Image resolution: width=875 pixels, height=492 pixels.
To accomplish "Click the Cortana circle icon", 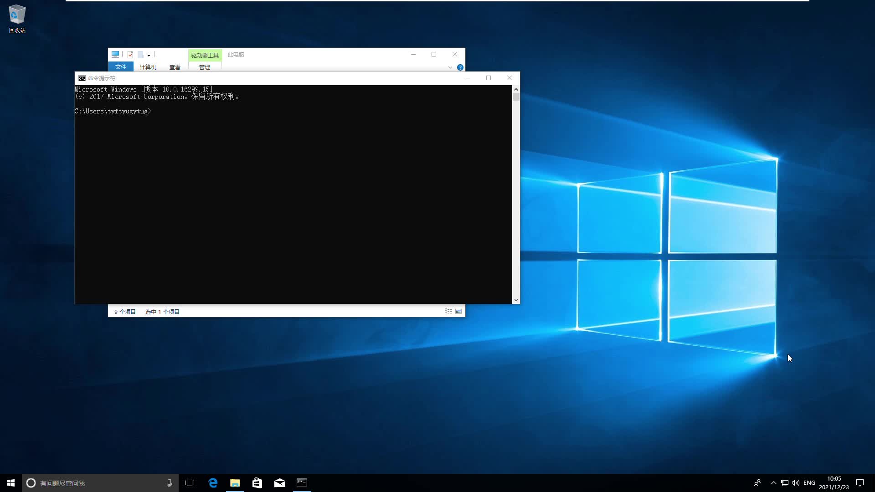I will click(x=31, y=483).
